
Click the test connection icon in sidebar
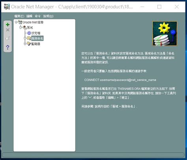point(7,38)
